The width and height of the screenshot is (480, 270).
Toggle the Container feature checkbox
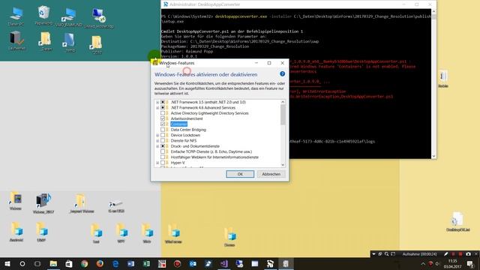(x=163, y=124)
